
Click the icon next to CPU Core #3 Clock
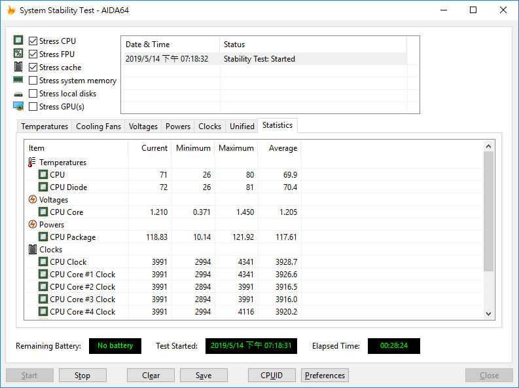tap(43, 299)
